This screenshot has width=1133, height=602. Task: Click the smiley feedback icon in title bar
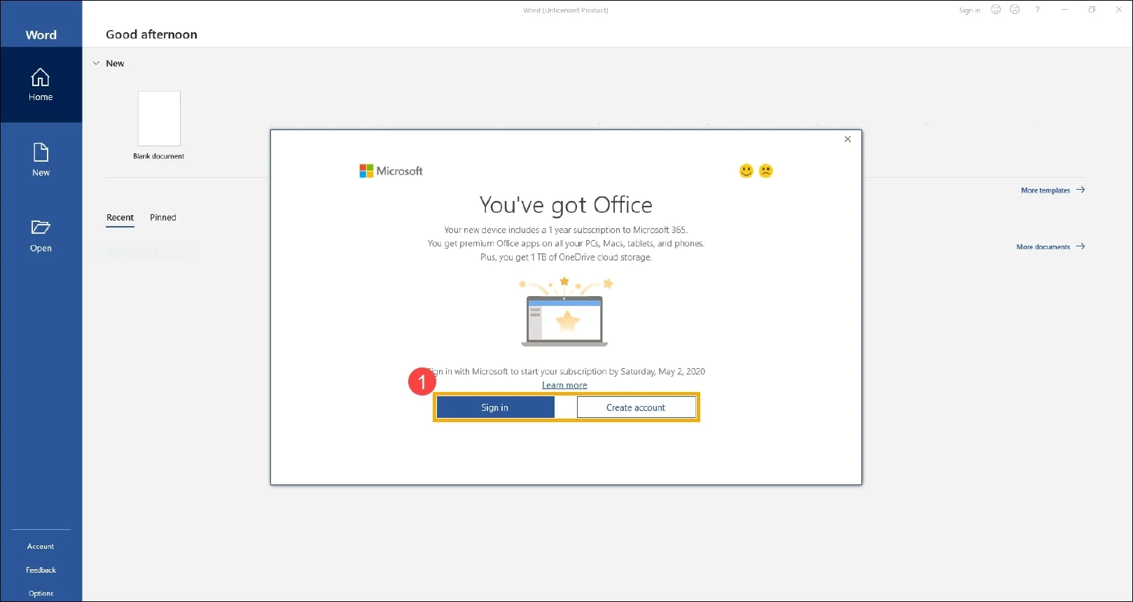[996, 10]
